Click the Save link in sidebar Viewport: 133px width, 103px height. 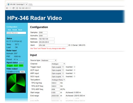[x=9, y=30]
